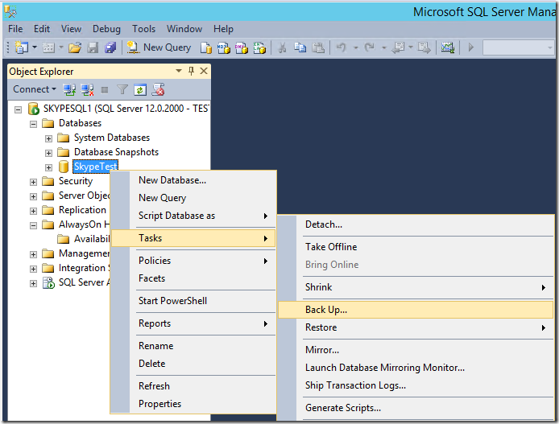This screenshot has width=559, height=424.
Task: Click the Disconnect server icon
Action: tap(87, 89)
